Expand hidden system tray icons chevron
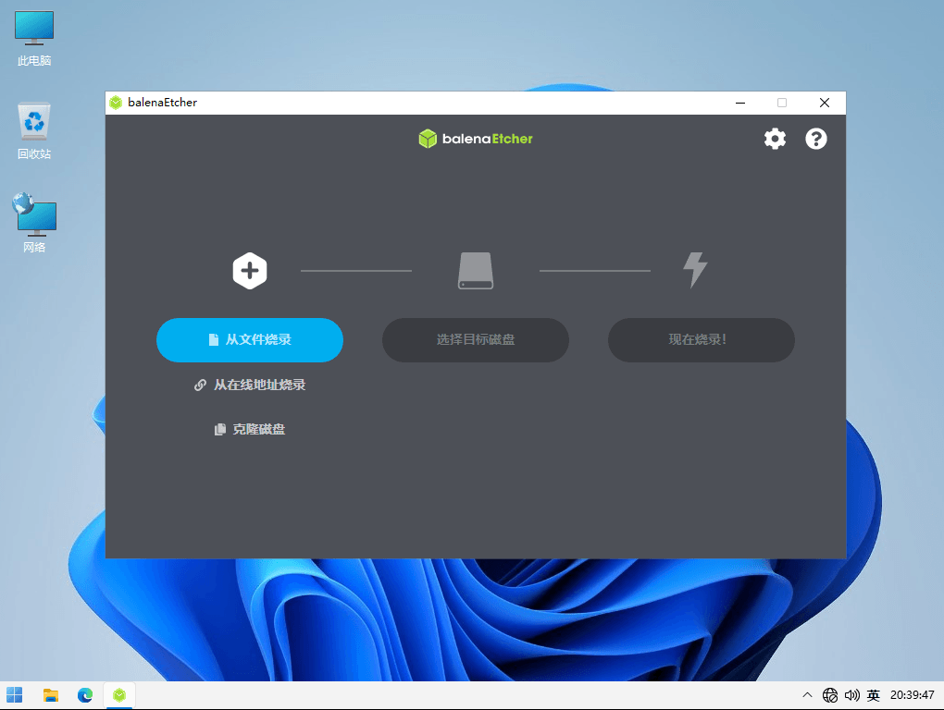 [x=807, y=695]
